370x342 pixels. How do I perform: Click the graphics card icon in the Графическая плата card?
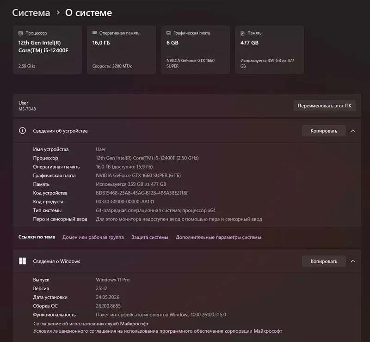pyautogui.click(x=169, y=33)
